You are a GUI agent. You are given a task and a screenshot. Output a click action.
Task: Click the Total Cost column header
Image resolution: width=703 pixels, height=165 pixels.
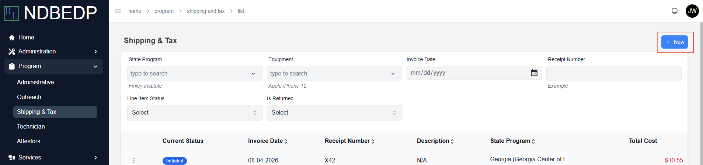[x=643, y=141]
